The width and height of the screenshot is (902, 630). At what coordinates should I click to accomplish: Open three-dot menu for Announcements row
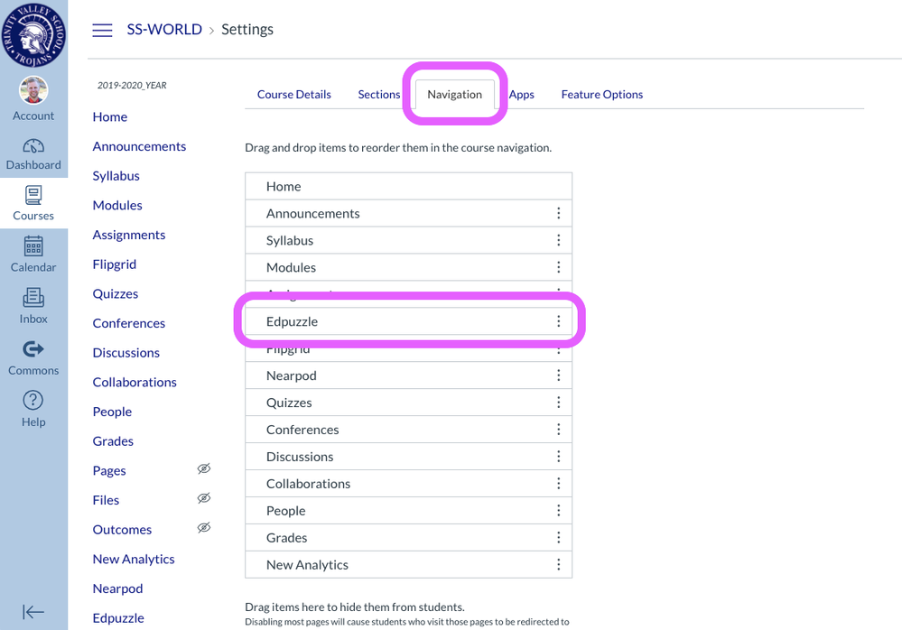tap(559, 213)
